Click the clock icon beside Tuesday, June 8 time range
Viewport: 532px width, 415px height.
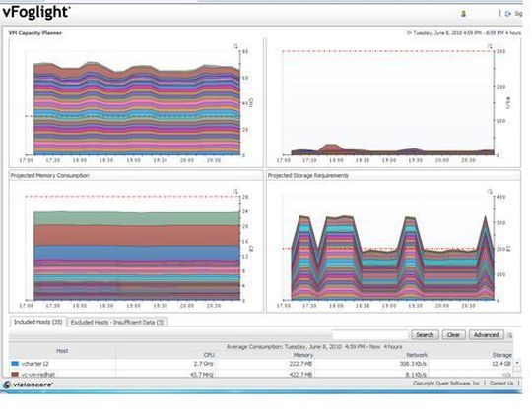click(x=409, y=33)
